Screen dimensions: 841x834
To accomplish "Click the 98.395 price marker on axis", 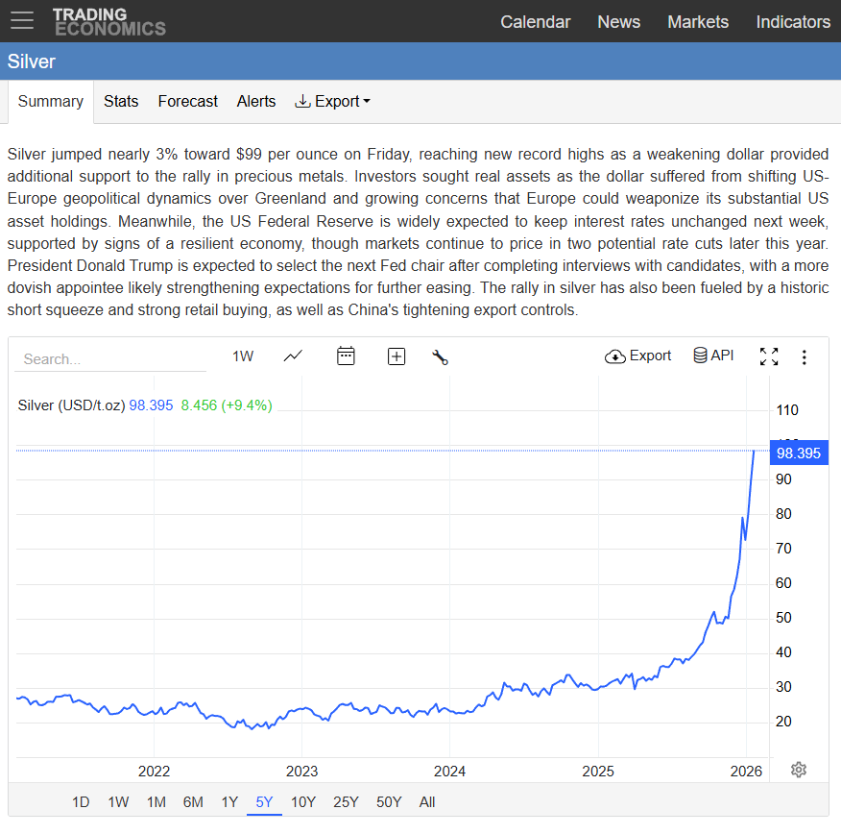I will click(x=798, y=454).
